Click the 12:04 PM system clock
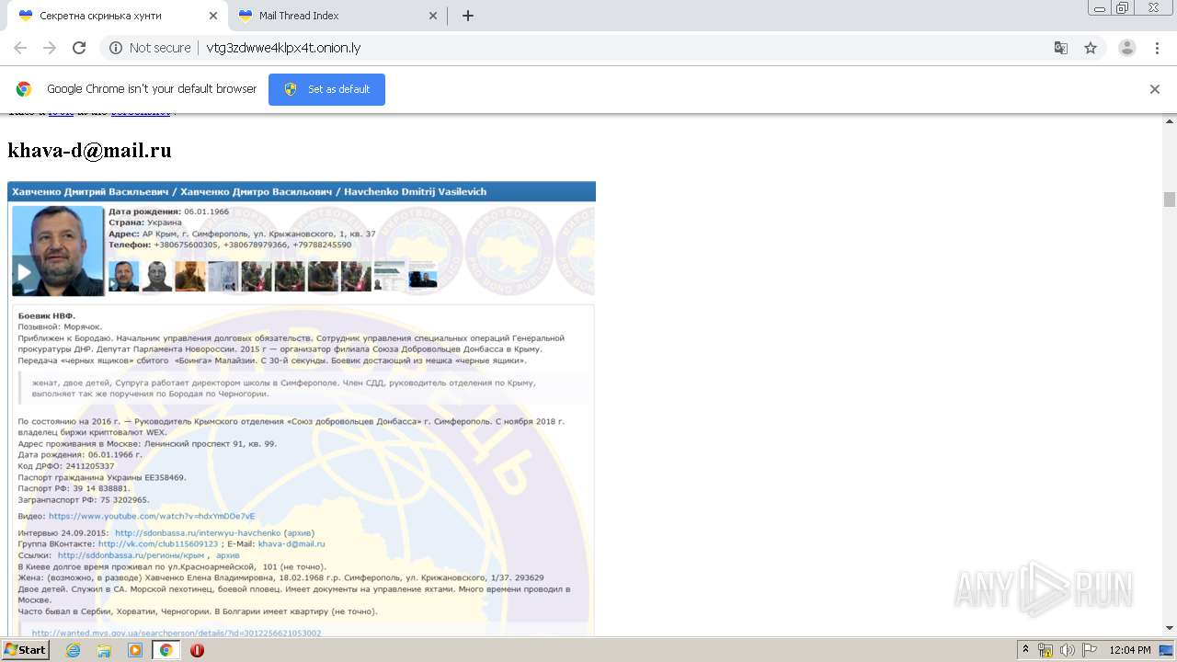The image size is (1177, 662). coord(1130,650)
